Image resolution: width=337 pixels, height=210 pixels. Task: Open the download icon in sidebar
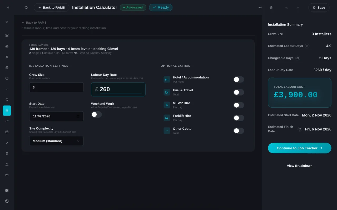(7, 89)
